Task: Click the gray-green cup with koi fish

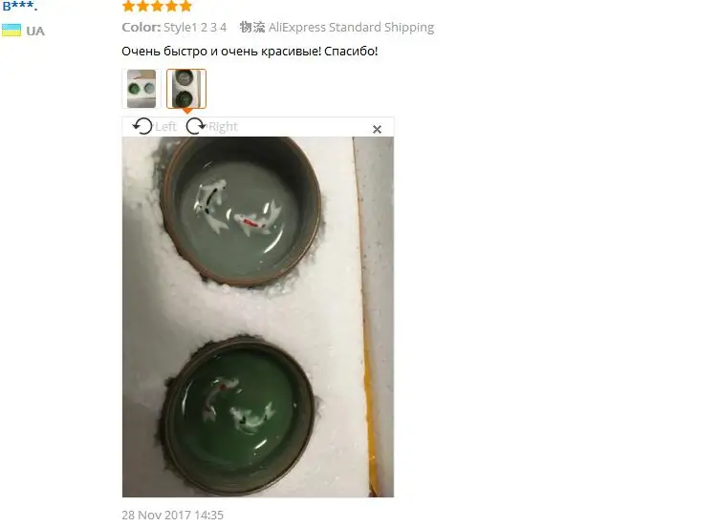Action: pyautogui.click(x=241, y=211)
